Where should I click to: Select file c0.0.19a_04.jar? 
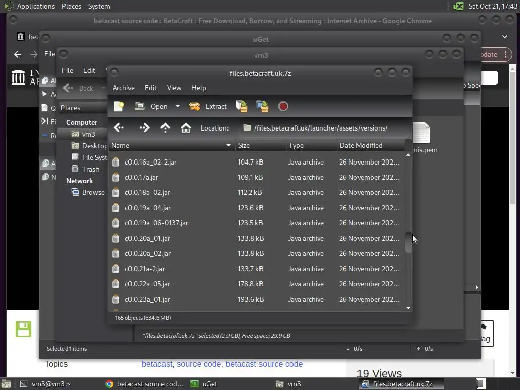coord(256,208)
